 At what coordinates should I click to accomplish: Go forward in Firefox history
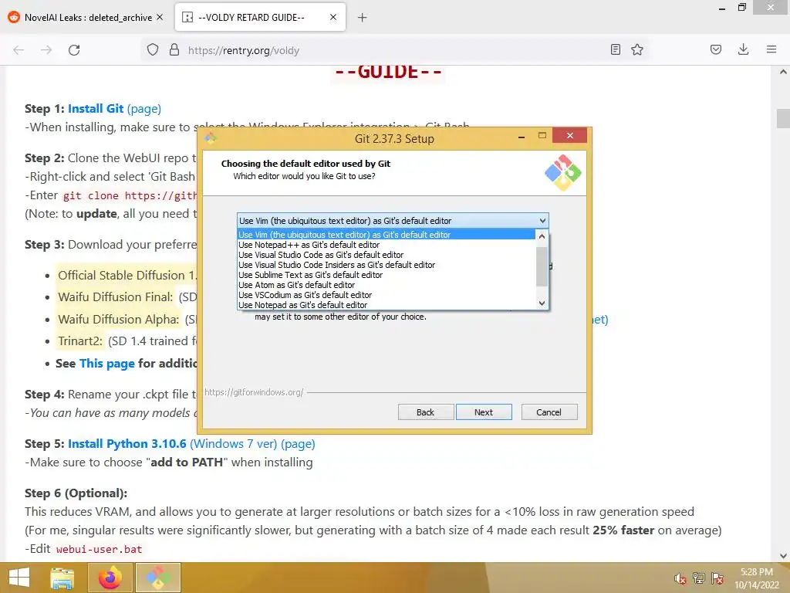tap(46, 50)
